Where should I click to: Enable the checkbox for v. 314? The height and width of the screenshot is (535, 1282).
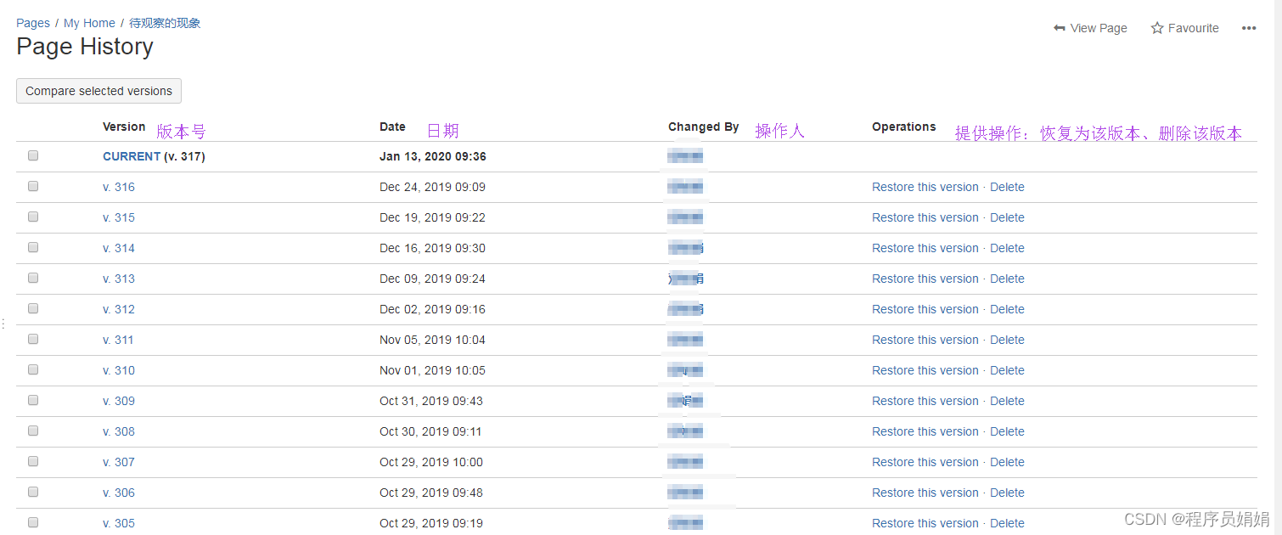click(33, 247)
